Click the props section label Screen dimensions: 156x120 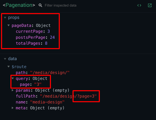click(x=14, y=18)
